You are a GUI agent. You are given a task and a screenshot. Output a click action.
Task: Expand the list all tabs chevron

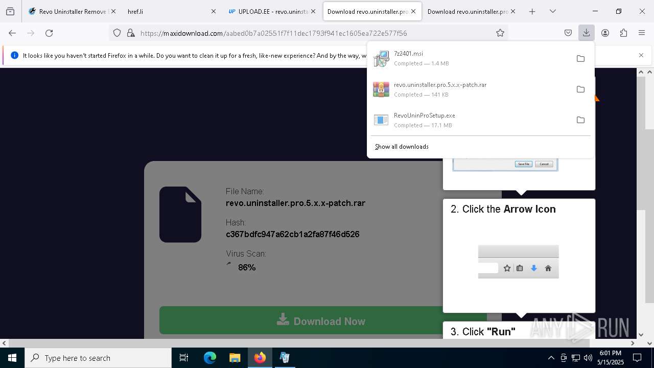(552, 11)
